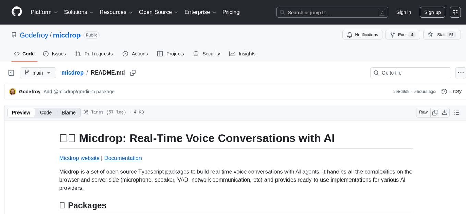Download the raw README file
The width and height of the screenshot is (466, 214).
pyautogui.click(x=445, y=112)
